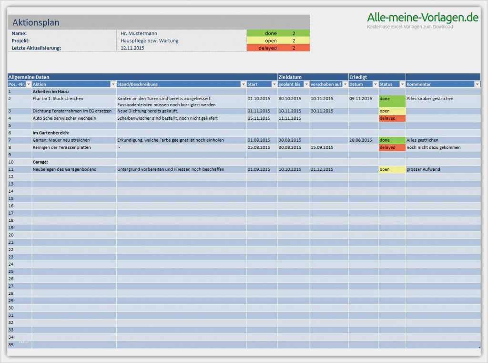
Task: Open the Kommentar column filter
Action: click(x=478, y=84)
